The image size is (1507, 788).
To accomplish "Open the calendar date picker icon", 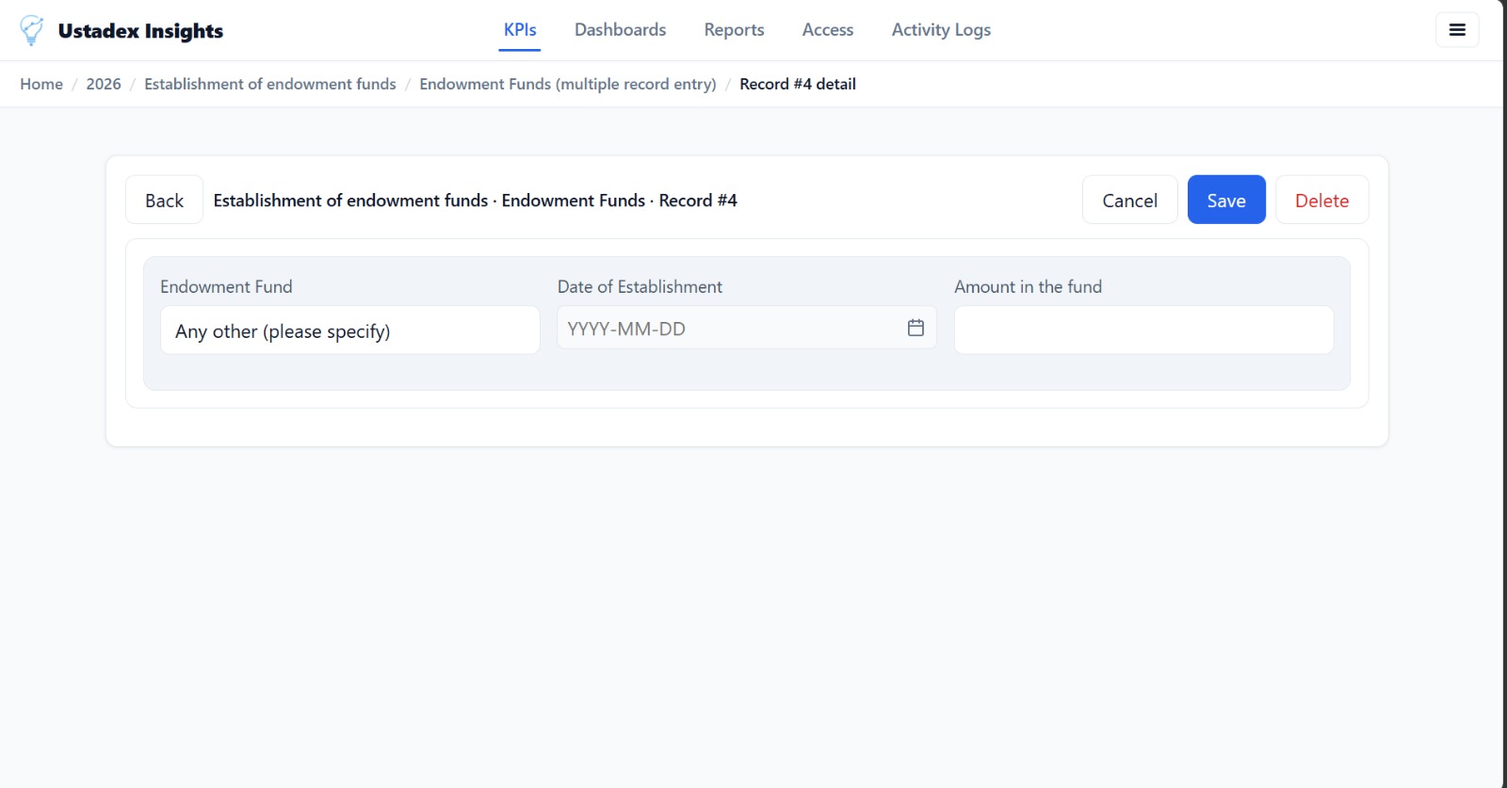I will [916, 328].
